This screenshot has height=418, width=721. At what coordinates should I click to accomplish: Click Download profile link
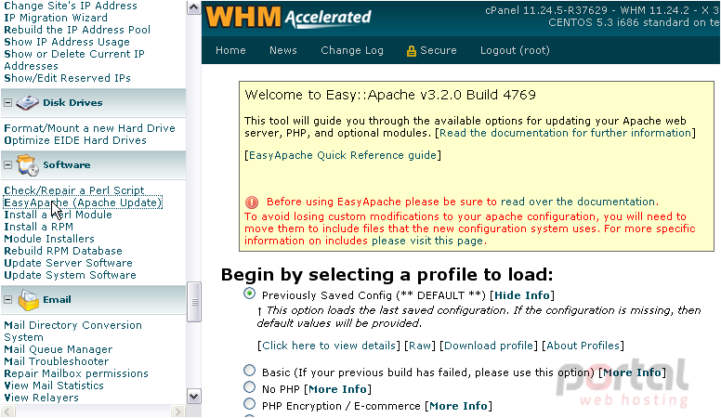tap(489, 346)
